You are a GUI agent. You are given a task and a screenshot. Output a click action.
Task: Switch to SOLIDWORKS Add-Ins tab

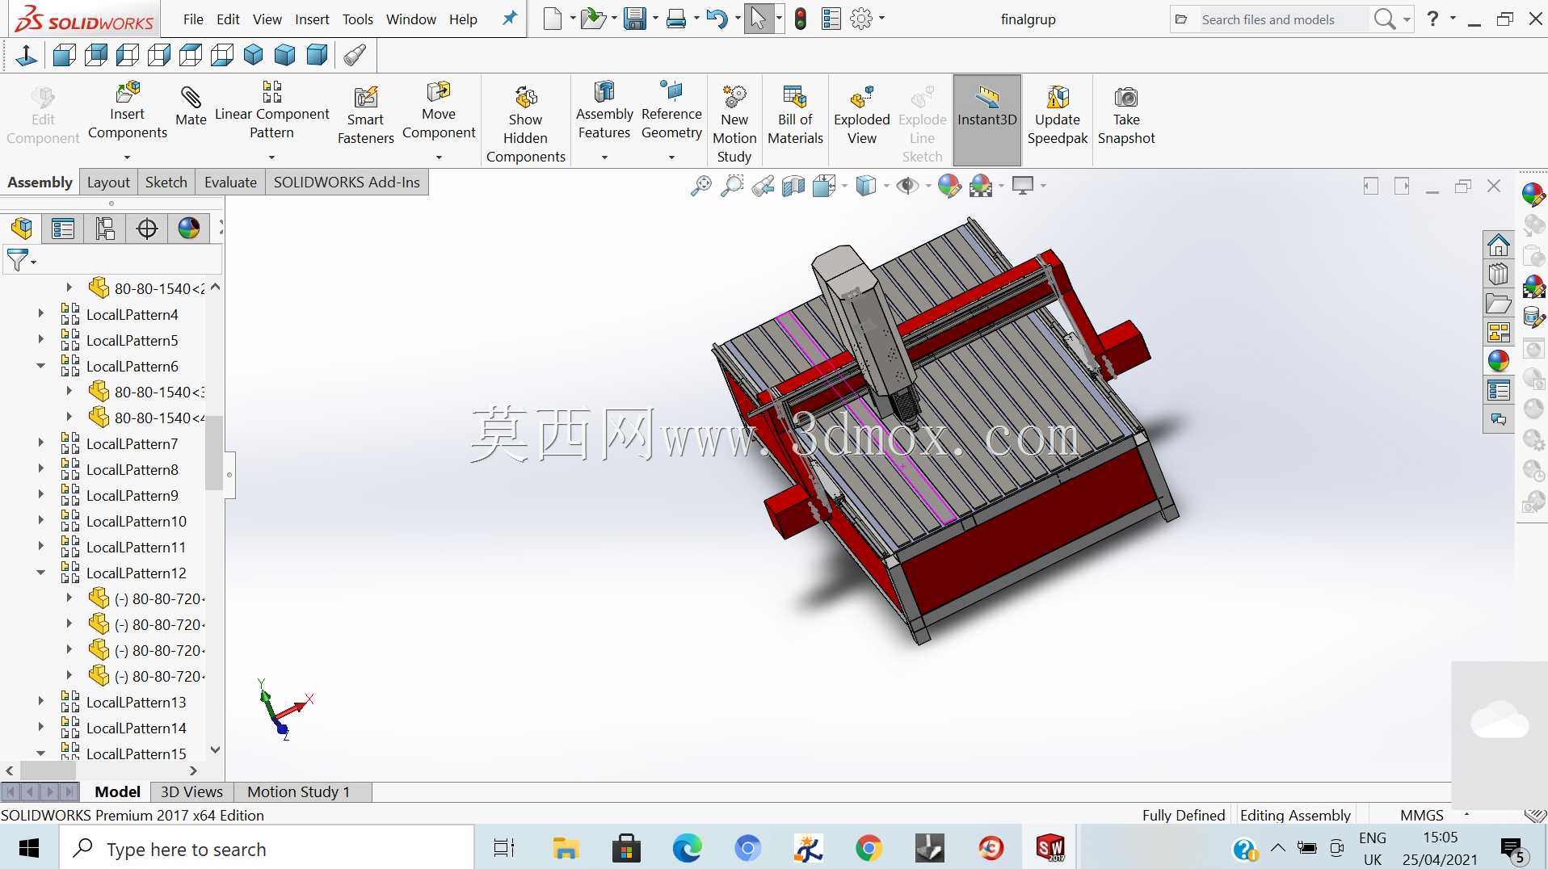point(347,183)
